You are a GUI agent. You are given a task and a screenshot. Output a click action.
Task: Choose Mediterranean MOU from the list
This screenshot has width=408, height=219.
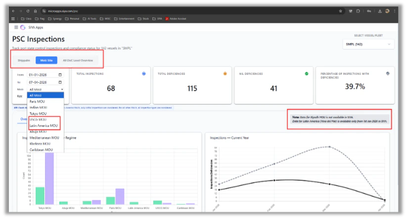point(45,137)
